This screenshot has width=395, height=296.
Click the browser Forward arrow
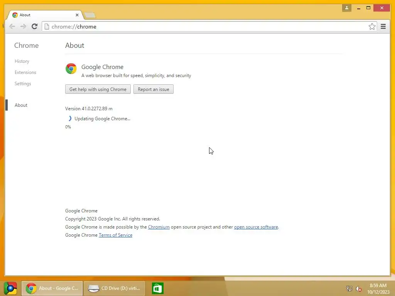point(23,27)
